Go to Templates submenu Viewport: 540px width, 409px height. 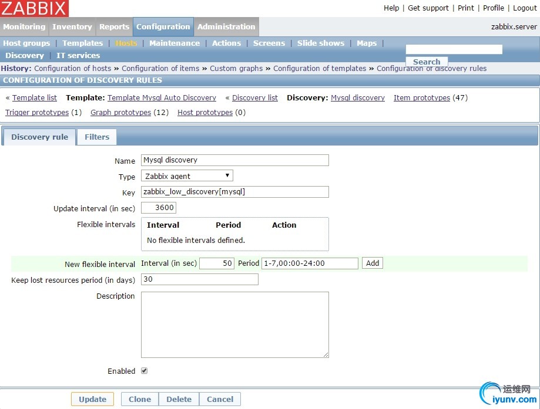[83, 43]
